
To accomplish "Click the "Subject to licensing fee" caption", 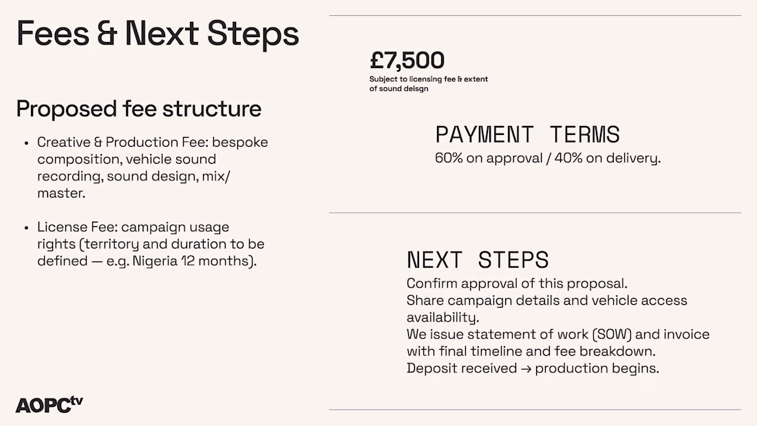I will coord(428,79).
